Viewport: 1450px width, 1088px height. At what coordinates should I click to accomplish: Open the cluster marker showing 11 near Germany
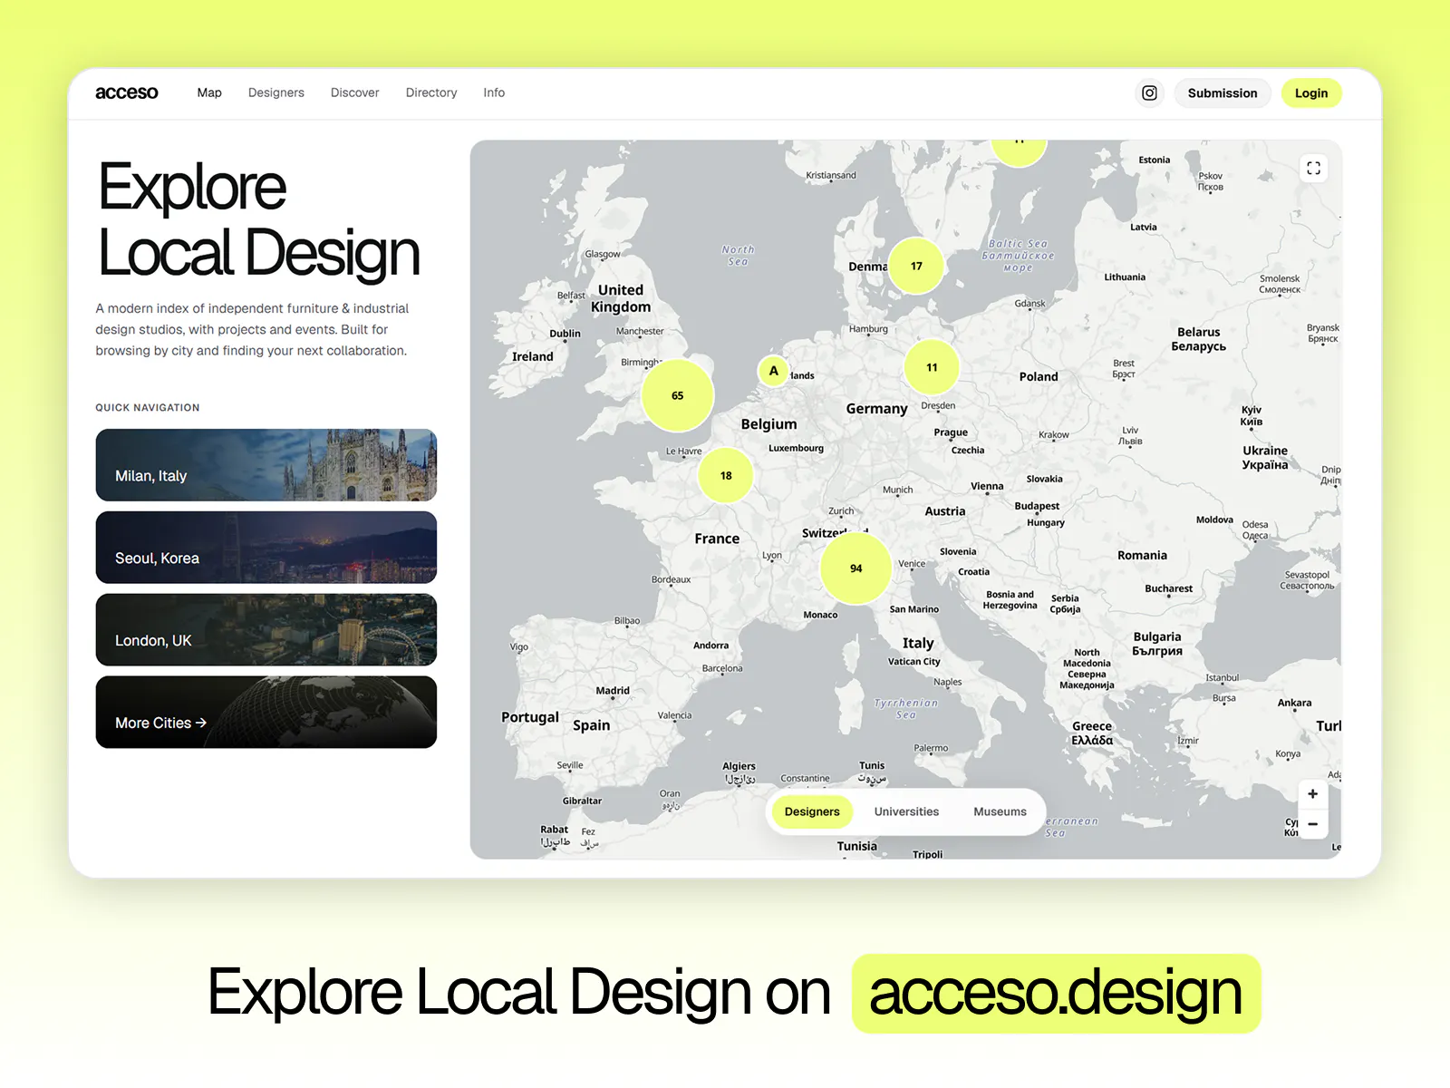(x=932, y=367)
